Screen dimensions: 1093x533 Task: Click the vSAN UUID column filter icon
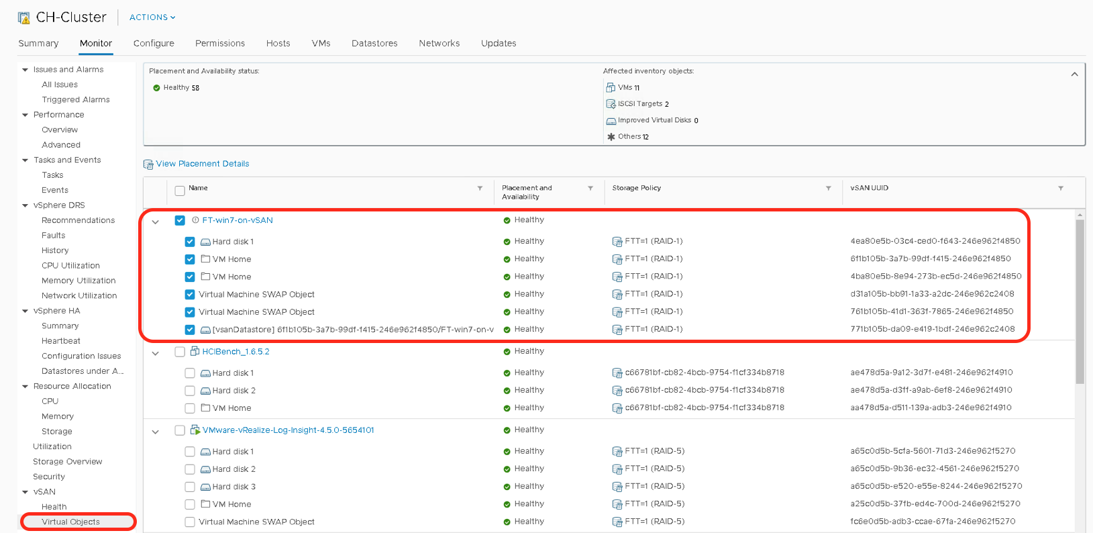pos(1060,189)
